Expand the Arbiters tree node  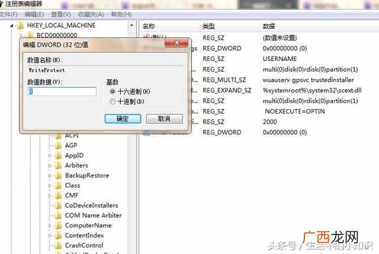(50, 166)
